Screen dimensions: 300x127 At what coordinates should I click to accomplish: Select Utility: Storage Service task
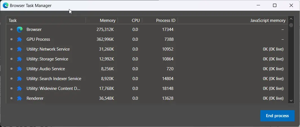pos(47,59)
